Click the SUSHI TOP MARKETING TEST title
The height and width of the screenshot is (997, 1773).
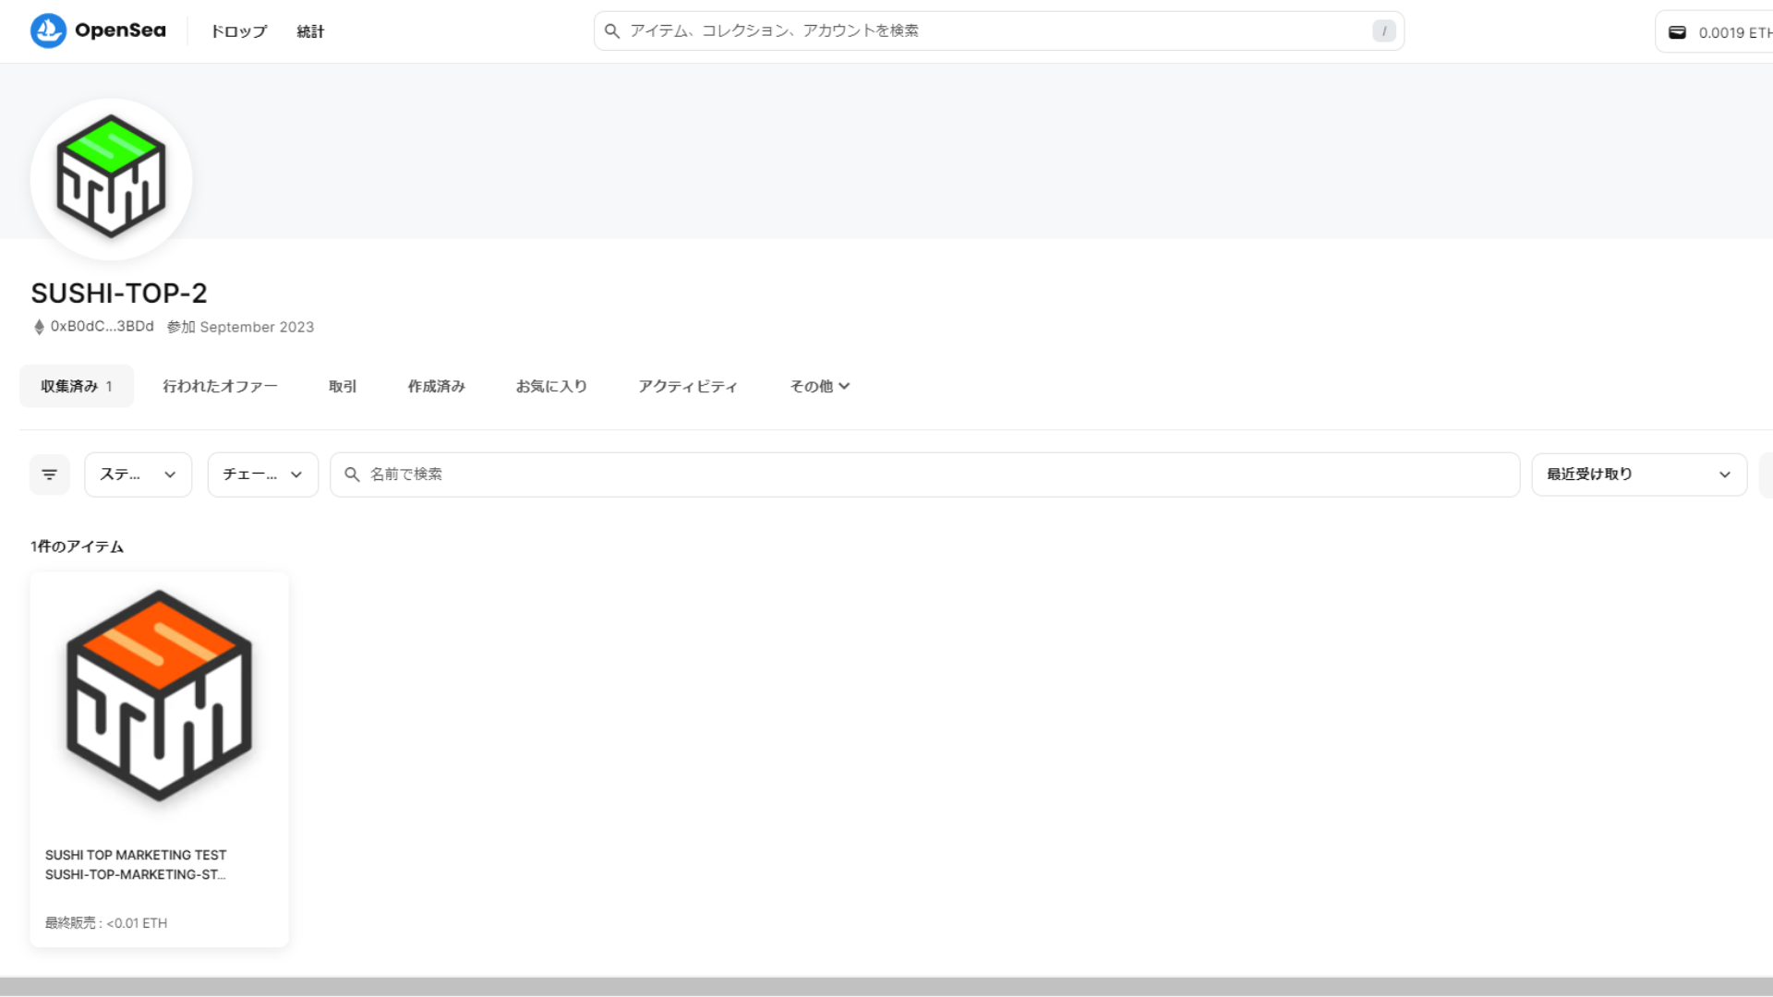136,855
